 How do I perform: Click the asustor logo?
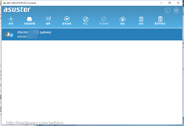[17, 9]
